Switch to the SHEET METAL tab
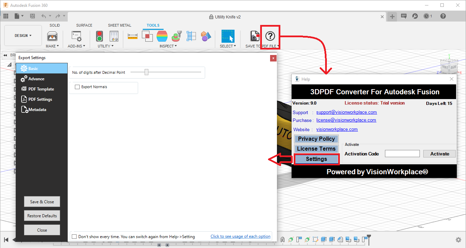 [x=120, y=25]
